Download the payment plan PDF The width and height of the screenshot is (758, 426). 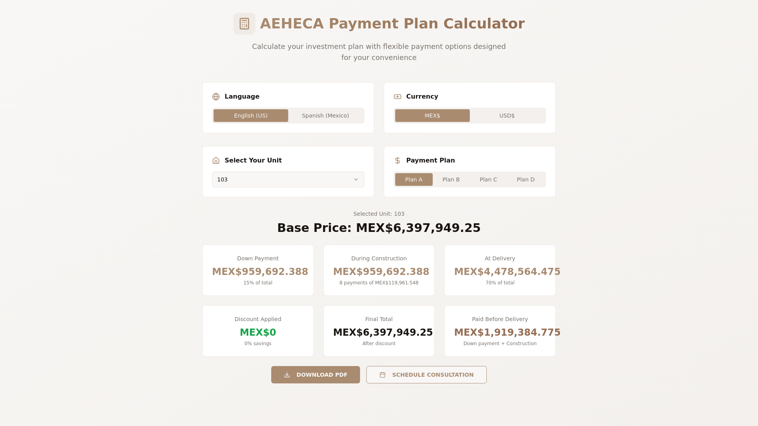pos(315,375)
